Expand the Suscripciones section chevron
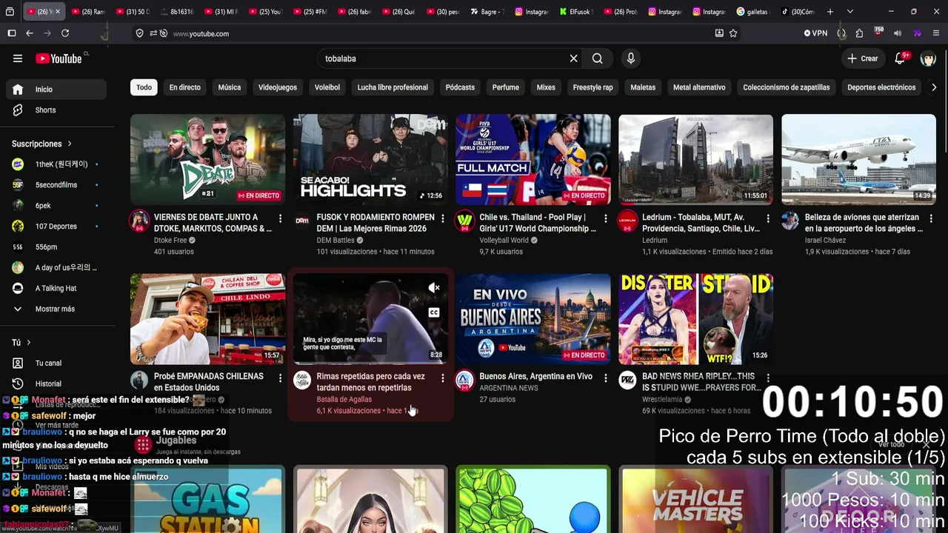The image size is (948, 533). click(x=70, y=144)
